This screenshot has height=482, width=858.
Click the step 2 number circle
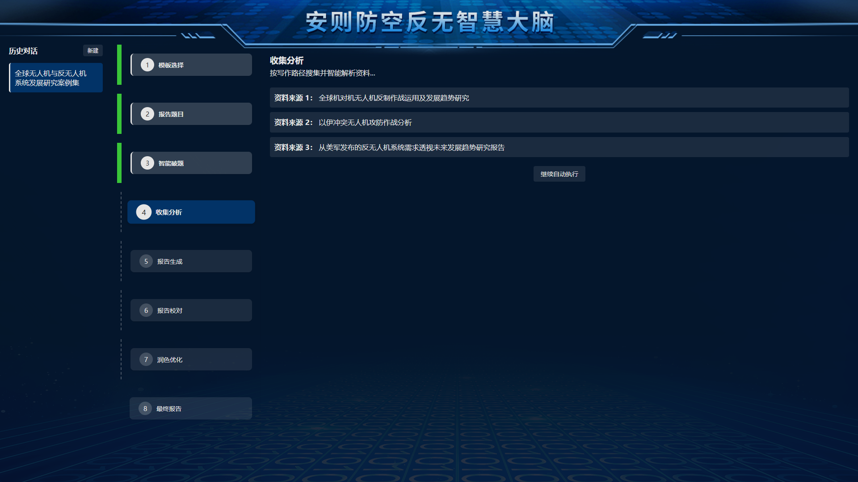(x=147, y=114)
